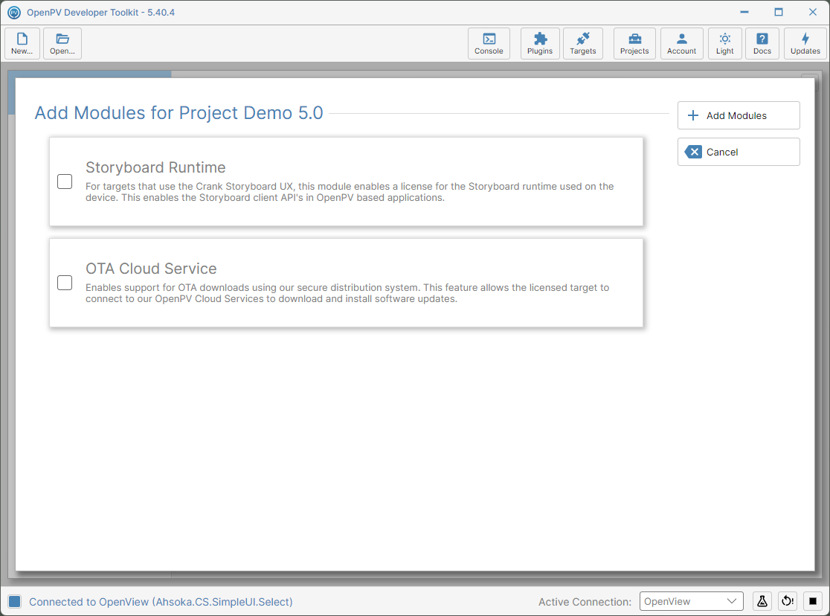Click the restart connection icon
Viewport: 830px width, 616px height.
click(788, 601)
